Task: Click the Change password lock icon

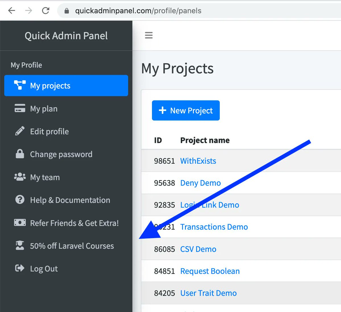Action: pyautogui.click(x=20, y=154)
